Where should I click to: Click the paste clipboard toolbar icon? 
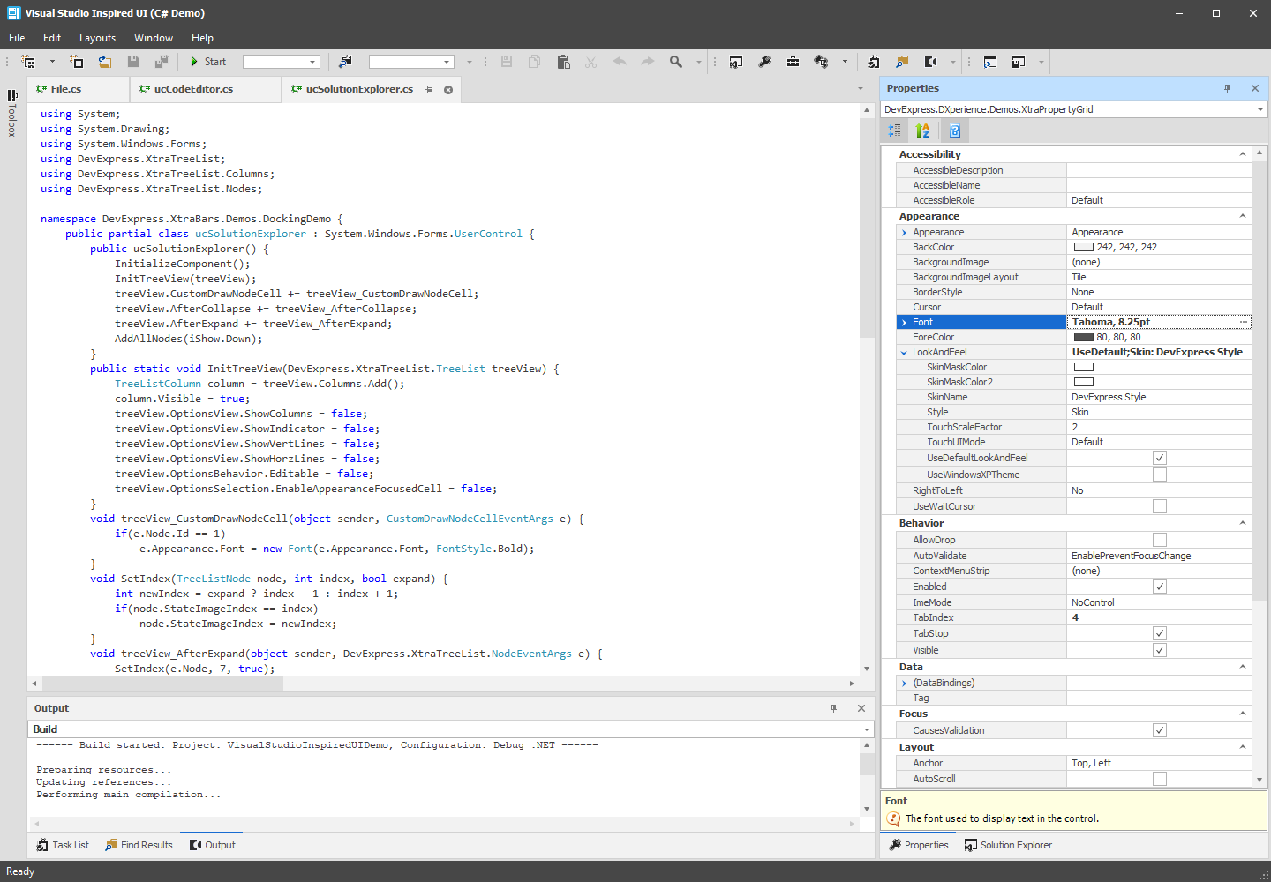tap(563, 62)
